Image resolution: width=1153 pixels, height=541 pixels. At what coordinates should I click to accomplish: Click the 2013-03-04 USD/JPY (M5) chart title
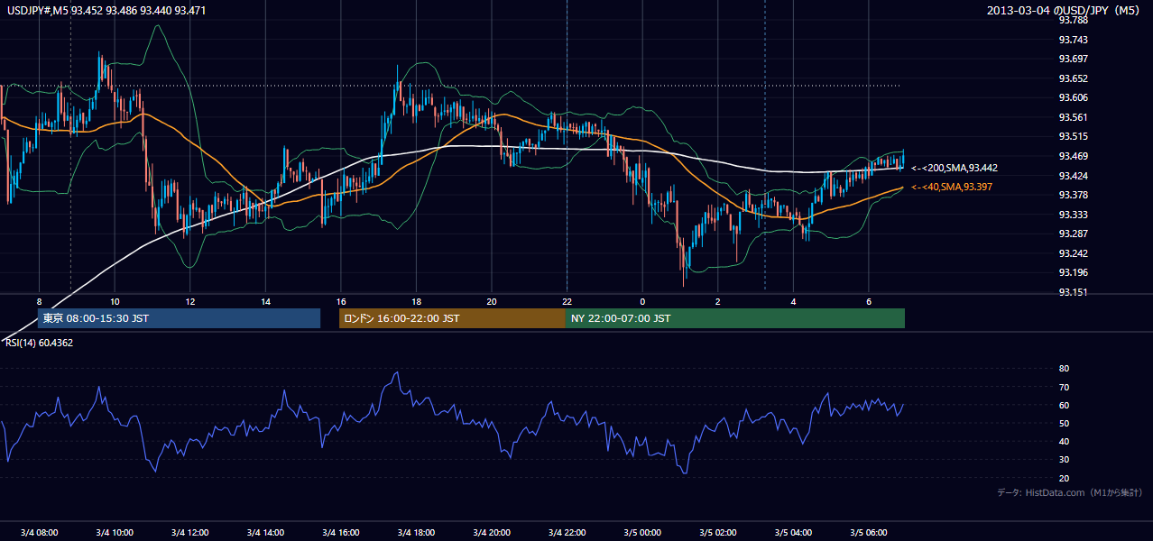[1065, 11]
